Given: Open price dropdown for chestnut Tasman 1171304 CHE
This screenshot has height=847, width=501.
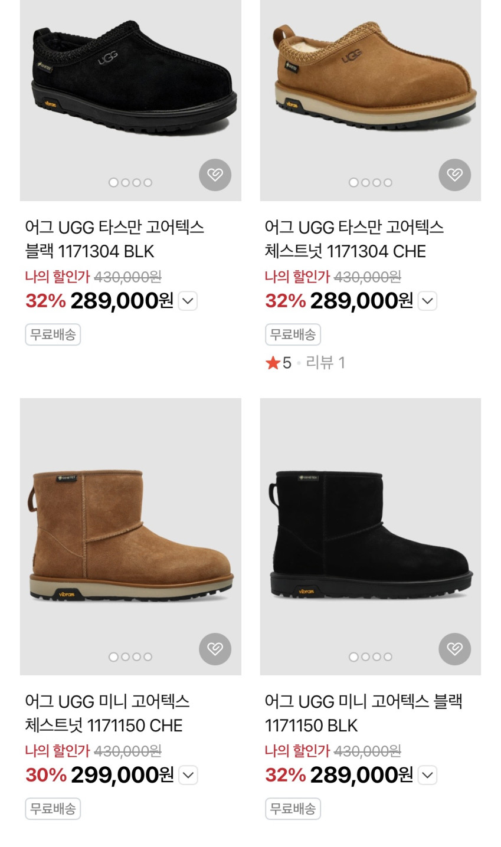Looking at the screenshot, I should click(x=427, y=301).
